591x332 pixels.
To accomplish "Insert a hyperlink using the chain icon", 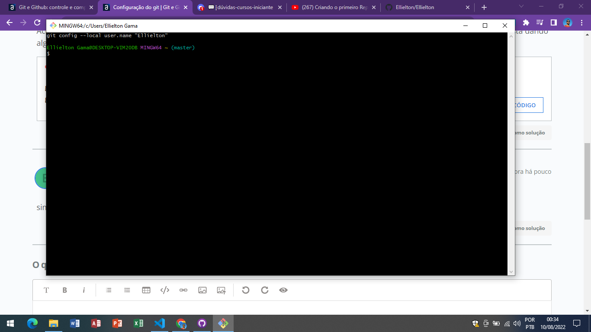I will point(183,290).
